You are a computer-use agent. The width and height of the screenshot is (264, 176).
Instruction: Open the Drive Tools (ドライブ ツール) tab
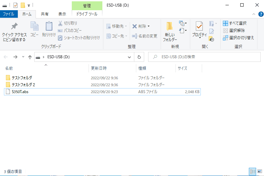click(87, 14)
